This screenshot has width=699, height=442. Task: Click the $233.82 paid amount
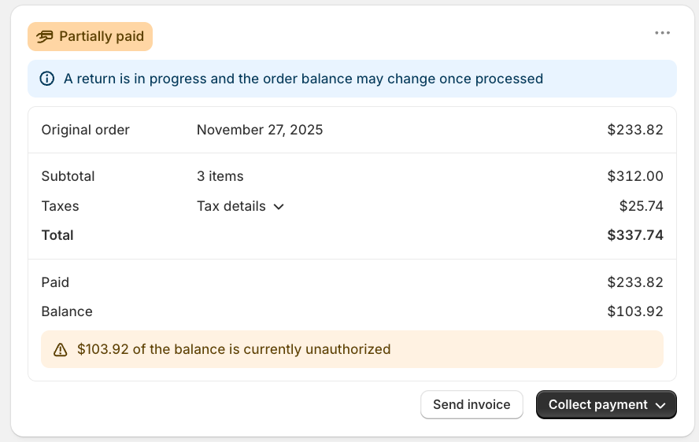634,282
